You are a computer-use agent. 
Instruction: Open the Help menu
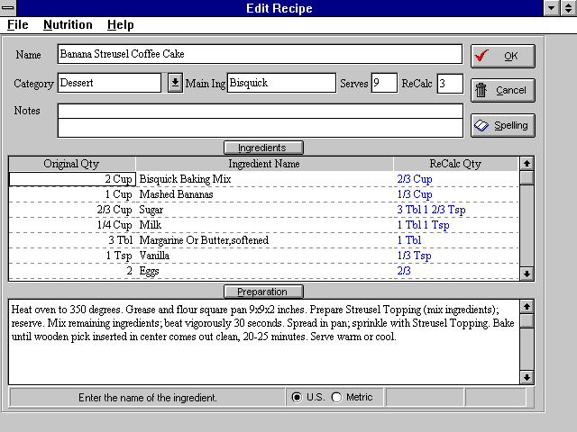[x=120, y=24]
